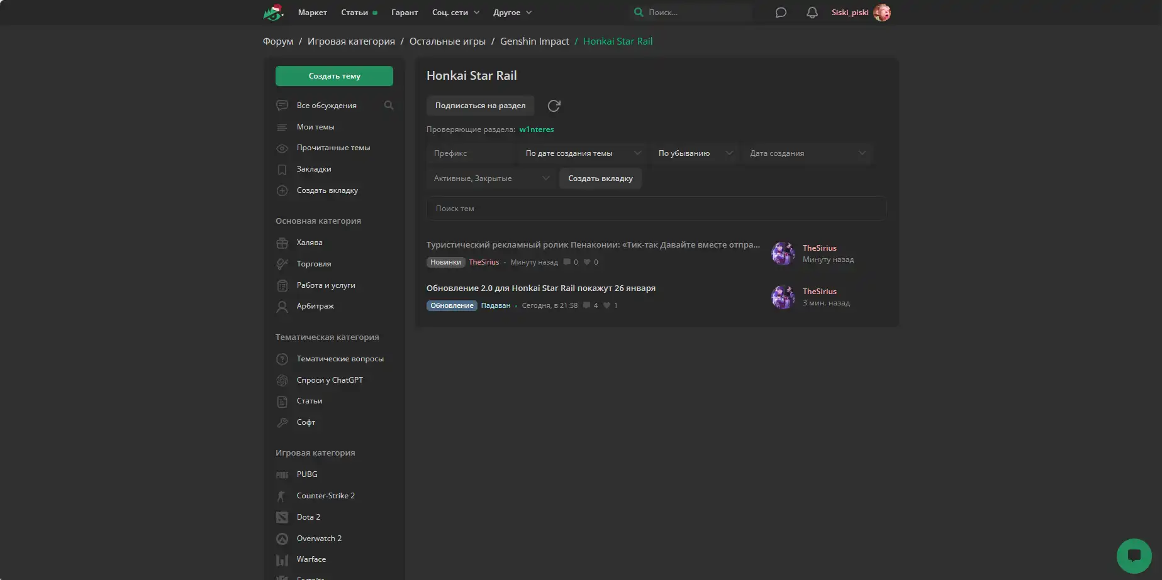Click the Counter-Strike 2 icon

pos(282,496)
